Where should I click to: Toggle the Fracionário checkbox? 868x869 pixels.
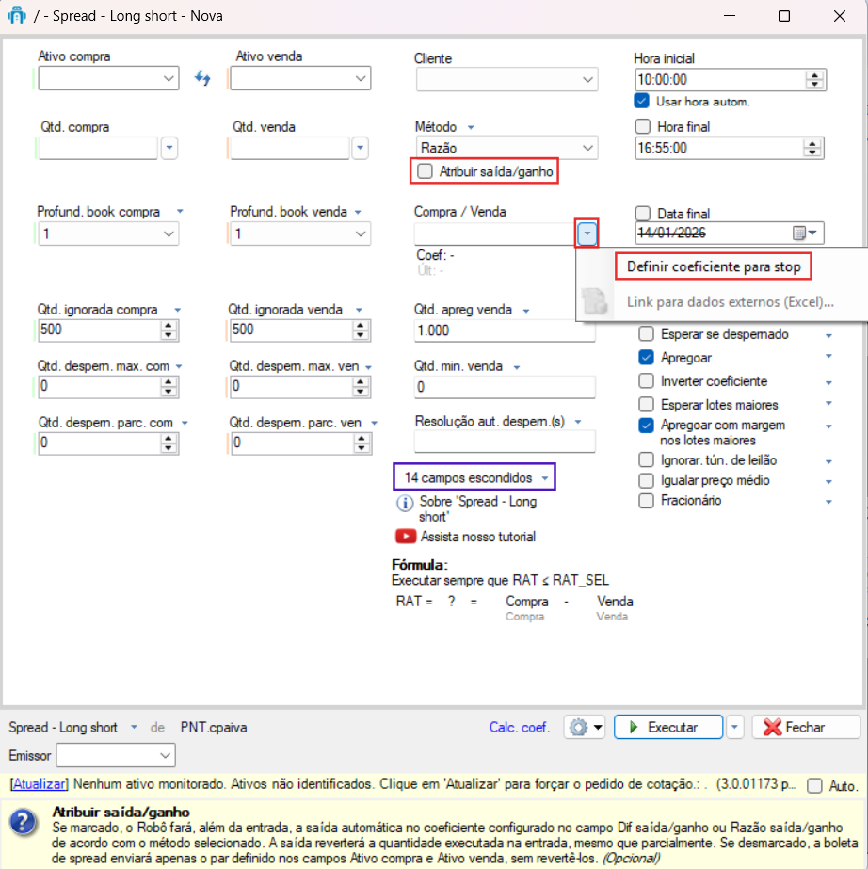(646, 501)
